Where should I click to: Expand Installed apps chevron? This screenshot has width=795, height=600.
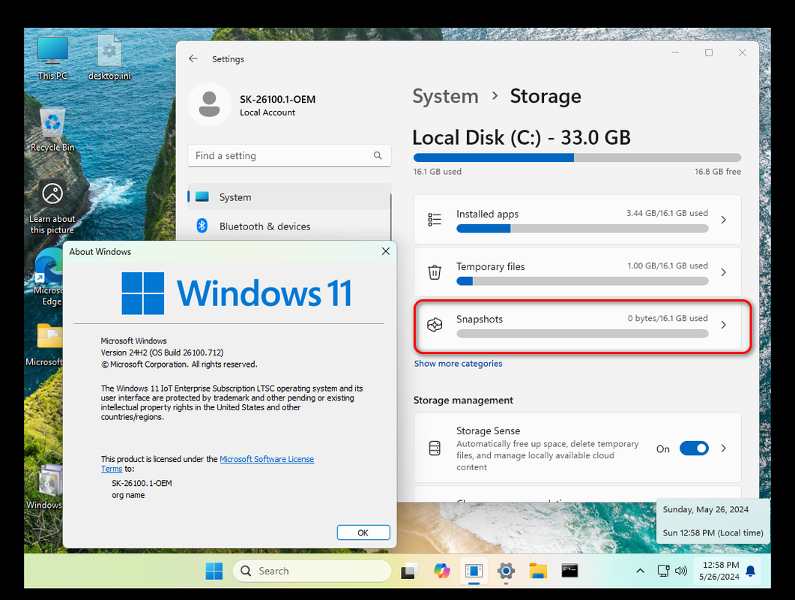coord(724,219)
